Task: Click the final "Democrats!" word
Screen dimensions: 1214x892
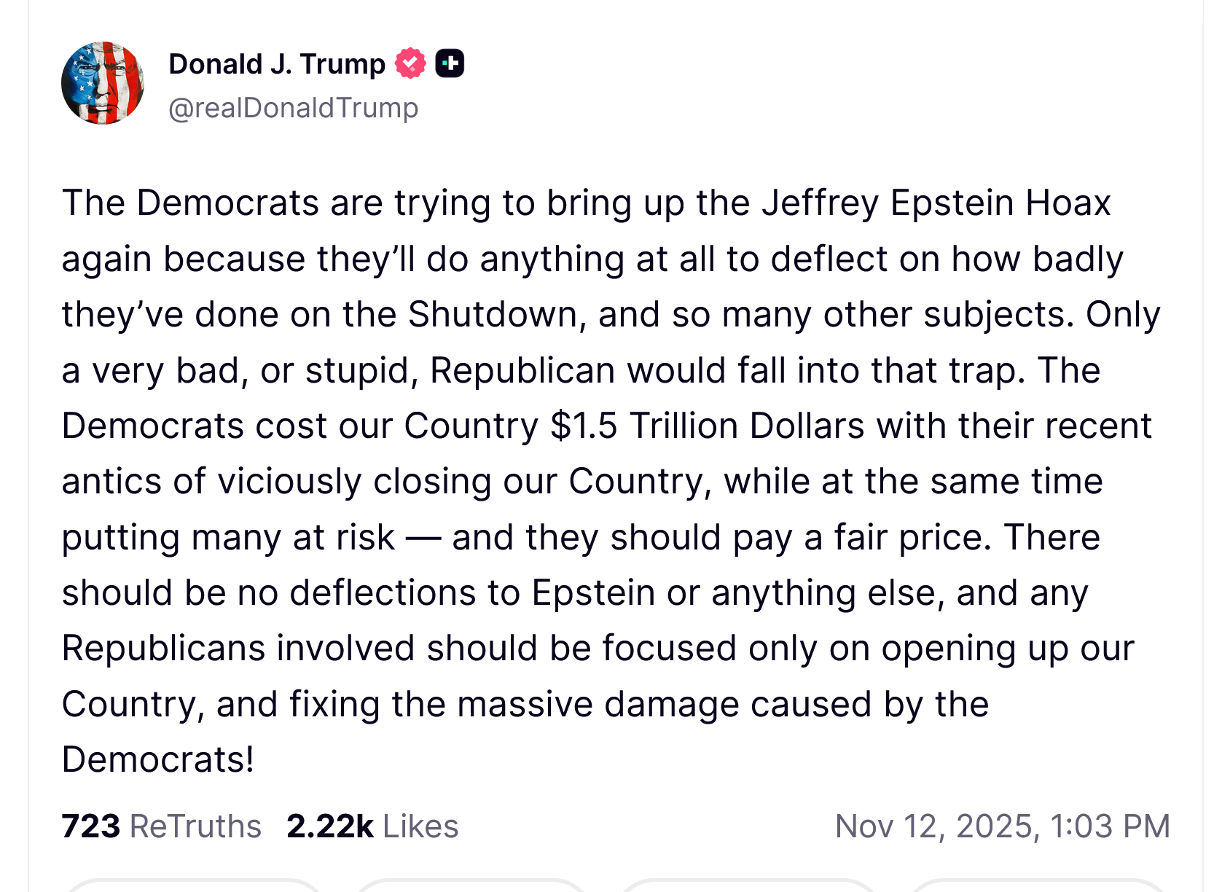Action: (158, 759)
